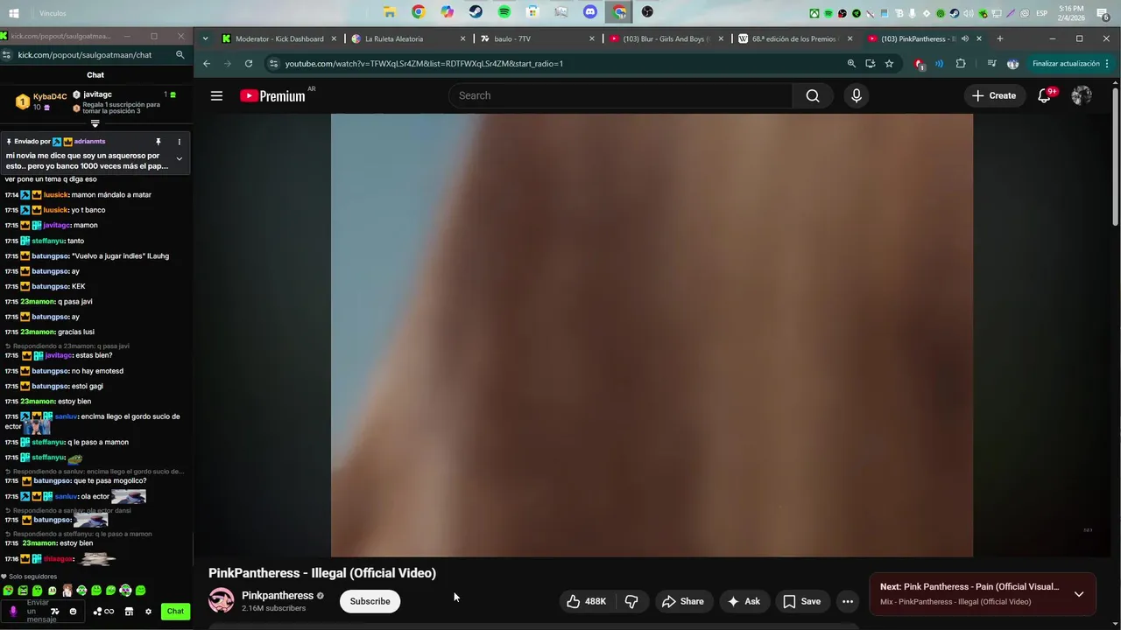Viewport: 1121px width, 630px height.
Task: Open emoji picker in Kick chat
Action: tap(73, 612)
